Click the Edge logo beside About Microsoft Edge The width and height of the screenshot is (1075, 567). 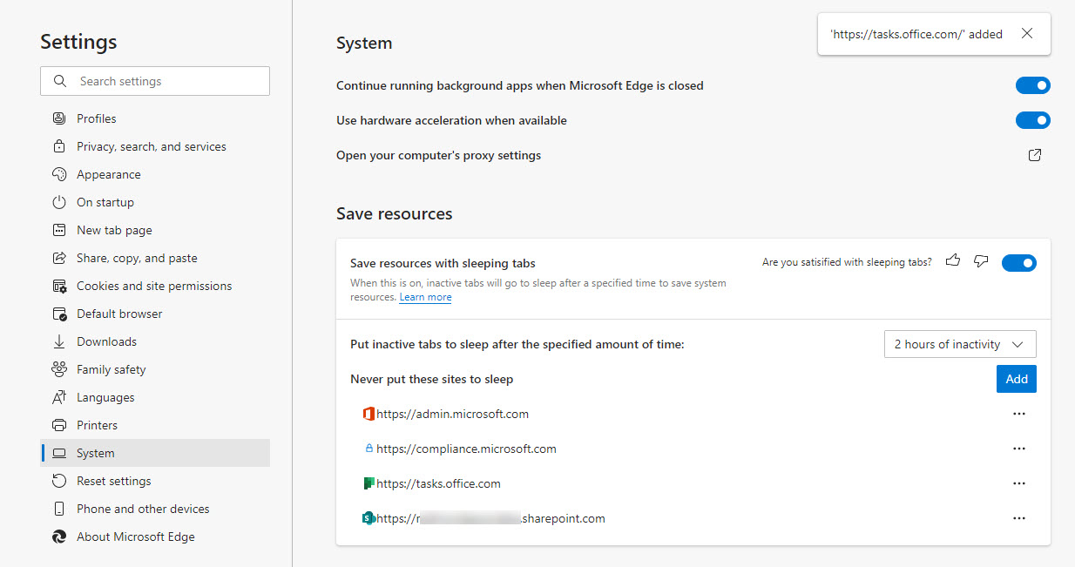[x=59, y=537]
